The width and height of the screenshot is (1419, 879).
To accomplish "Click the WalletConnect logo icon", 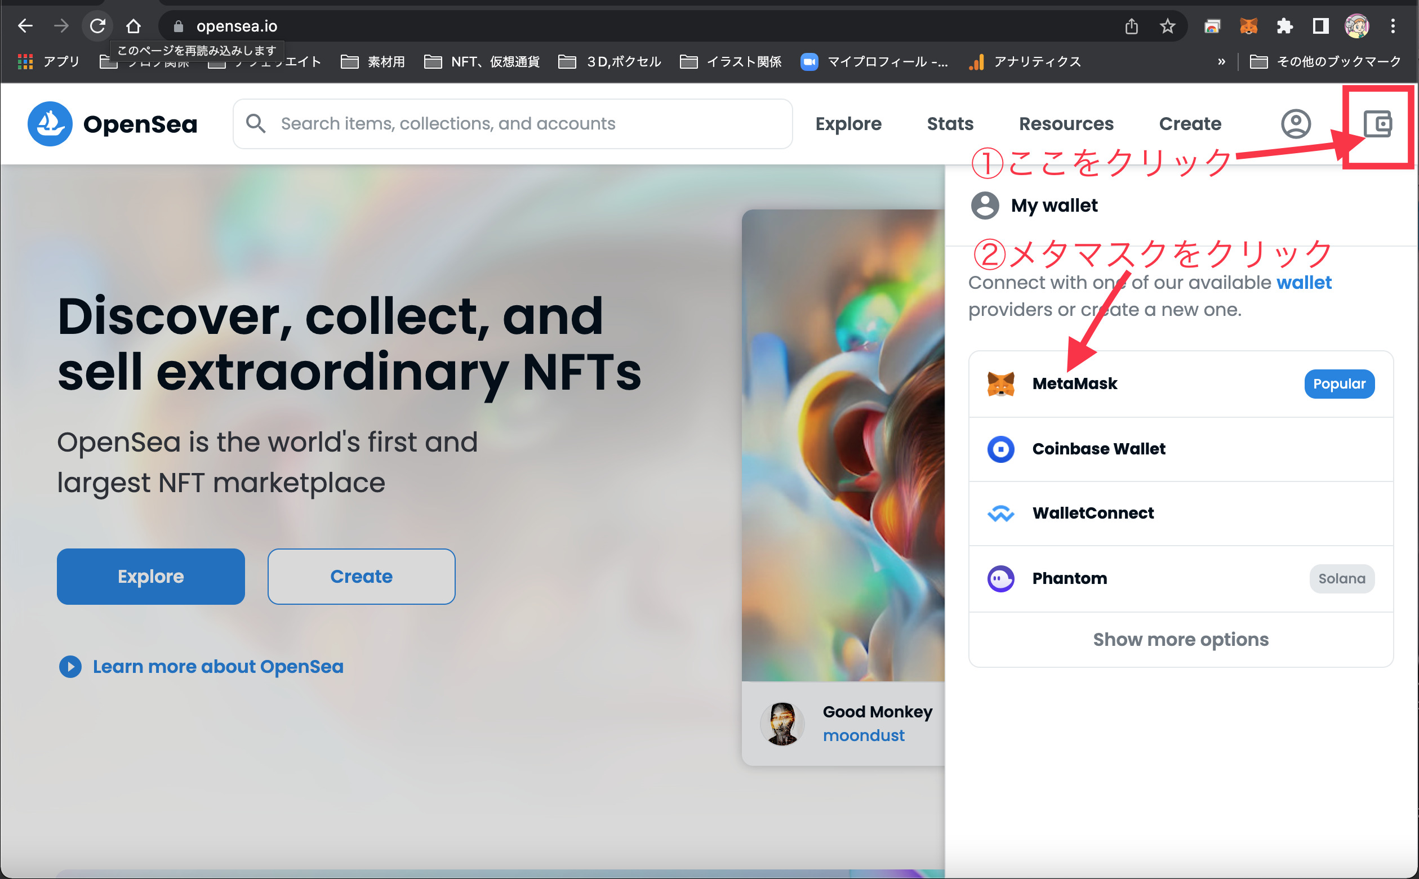I will tap(1000, 514).
